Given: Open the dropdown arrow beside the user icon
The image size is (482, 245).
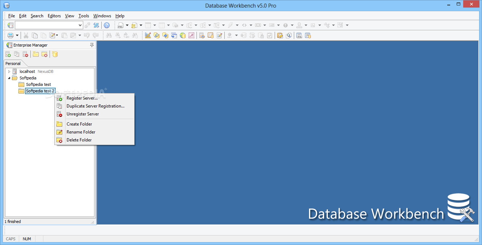Looking at the screenshot, I should 306,25.
